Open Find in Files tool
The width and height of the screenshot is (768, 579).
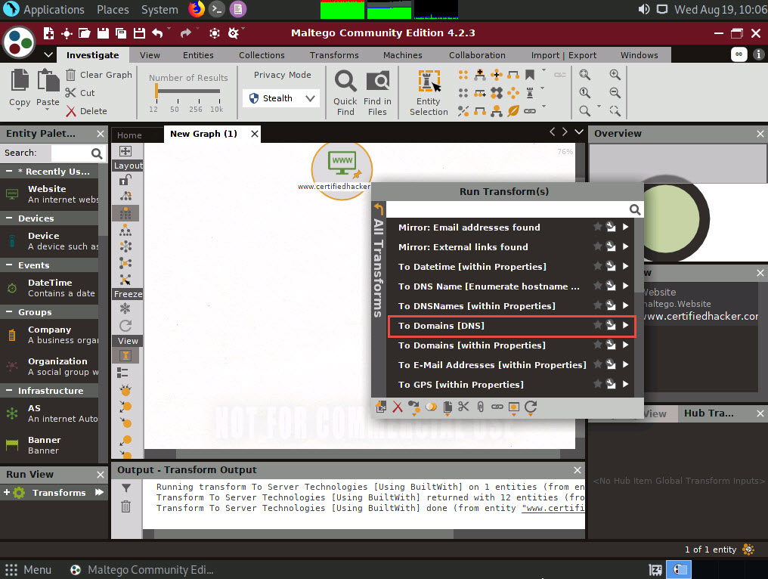coord(378,93)
